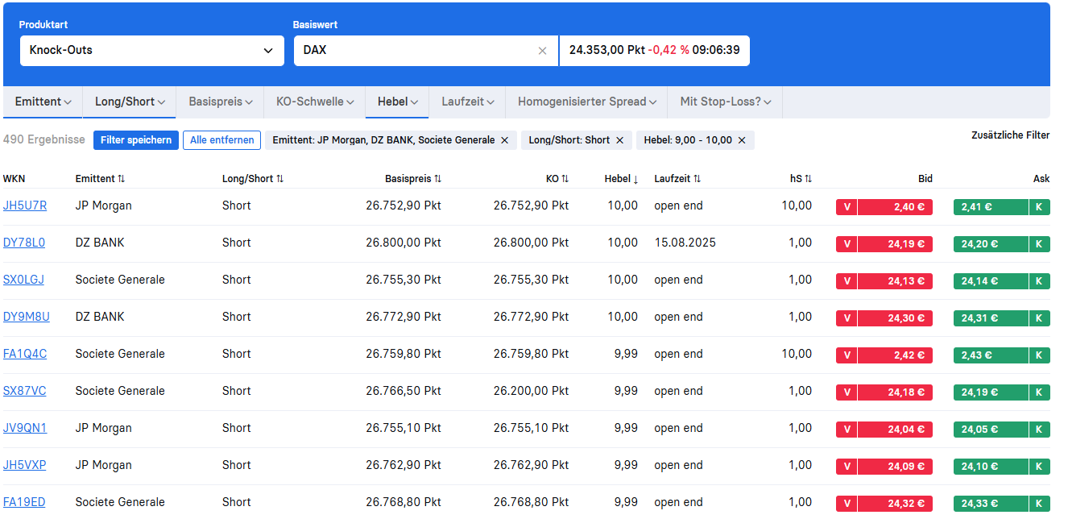Viewport: 1068px width, 519px height.
Task: Sort table by Long/Short column
Action: click(253, 179)
